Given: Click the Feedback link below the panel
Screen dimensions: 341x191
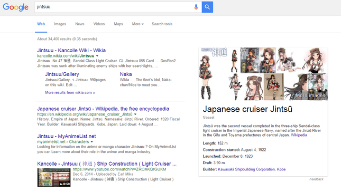Looking at the screenshot, I should (x=317, y=179).
